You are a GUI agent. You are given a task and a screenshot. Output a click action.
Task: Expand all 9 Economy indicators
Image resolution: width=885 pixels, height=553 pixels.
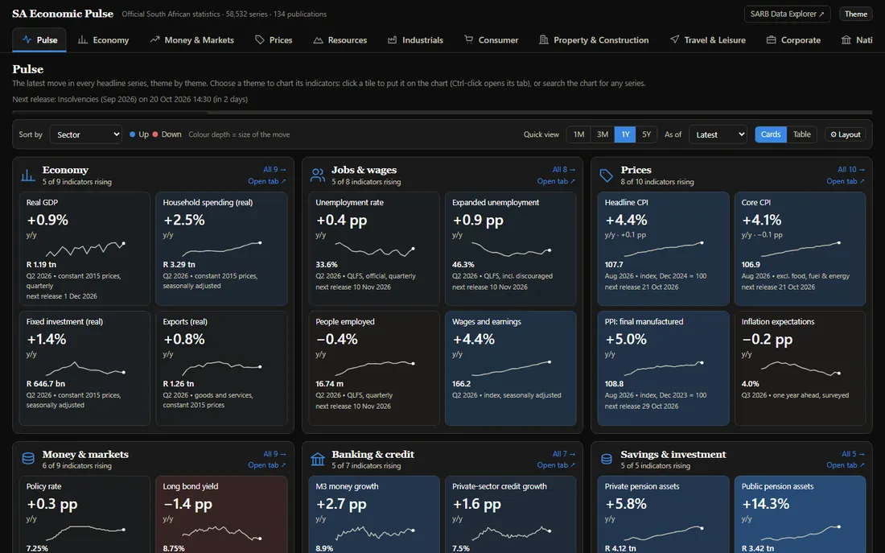(x=274, y=170)
